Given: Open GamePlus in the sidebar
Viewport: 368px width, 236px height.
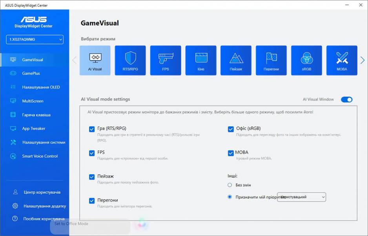Looking at the screenshot, I should 31,74.
